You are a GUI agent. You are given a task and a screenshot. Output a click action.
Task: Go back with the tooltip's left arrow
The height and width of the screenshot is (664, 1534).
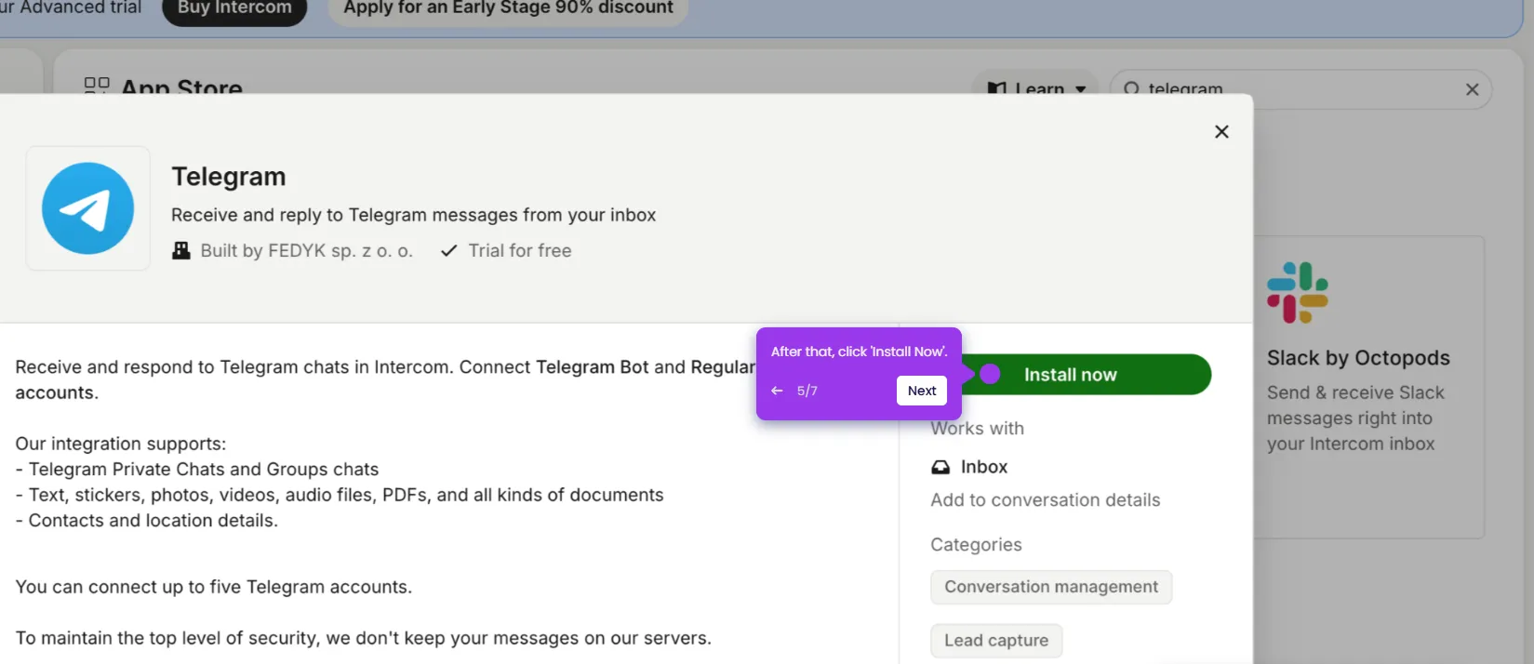coord(777,391)
